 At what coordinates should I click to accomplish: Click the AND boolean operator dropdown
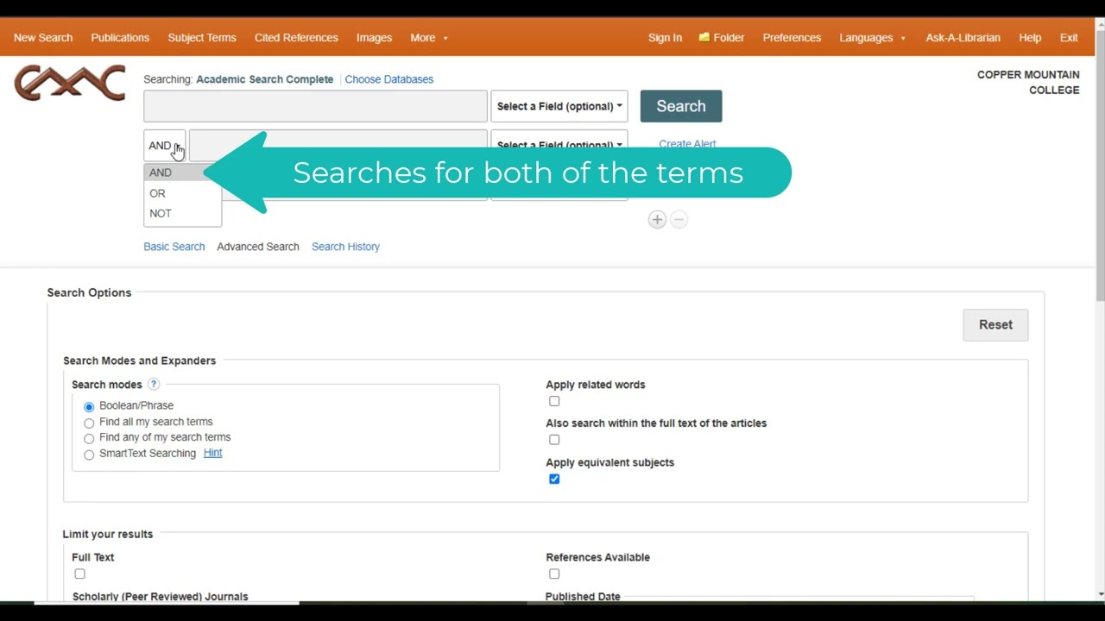click(x=164, y=146)
